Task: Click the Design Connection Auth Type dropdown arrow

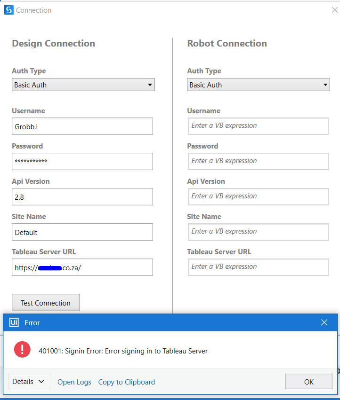Action: pos(150,85)
